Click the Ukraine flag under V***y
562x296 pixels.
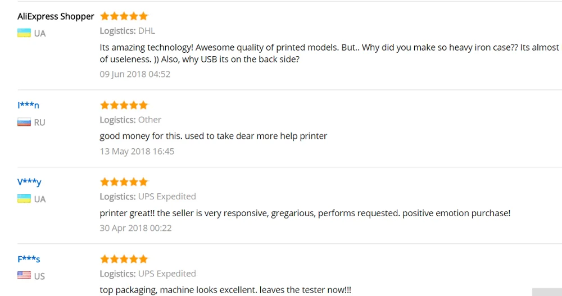tap(24, 199)
